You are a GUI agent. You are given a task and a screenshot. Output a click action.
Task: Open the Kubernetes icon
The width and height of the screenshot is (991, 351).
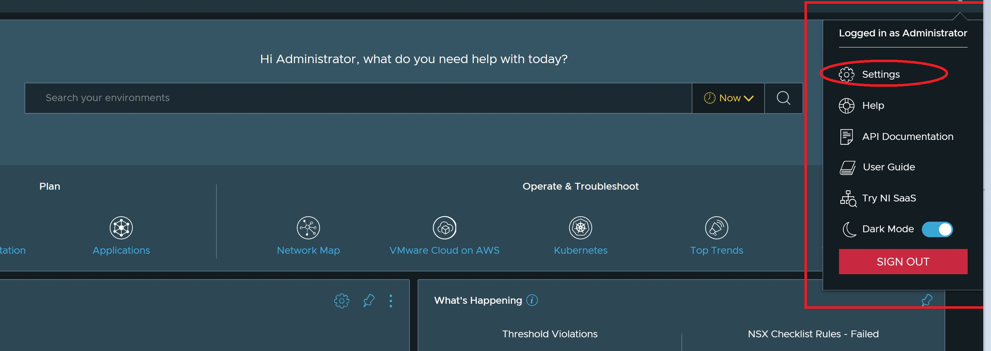click(x=580, y=228)
